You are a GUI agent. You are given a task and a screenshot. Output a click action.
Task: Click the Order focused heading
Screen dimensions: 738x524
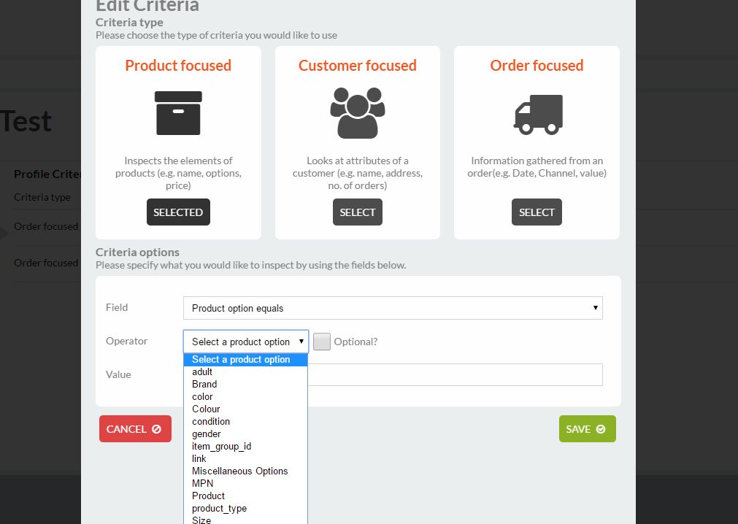click(x=537, y=66)
